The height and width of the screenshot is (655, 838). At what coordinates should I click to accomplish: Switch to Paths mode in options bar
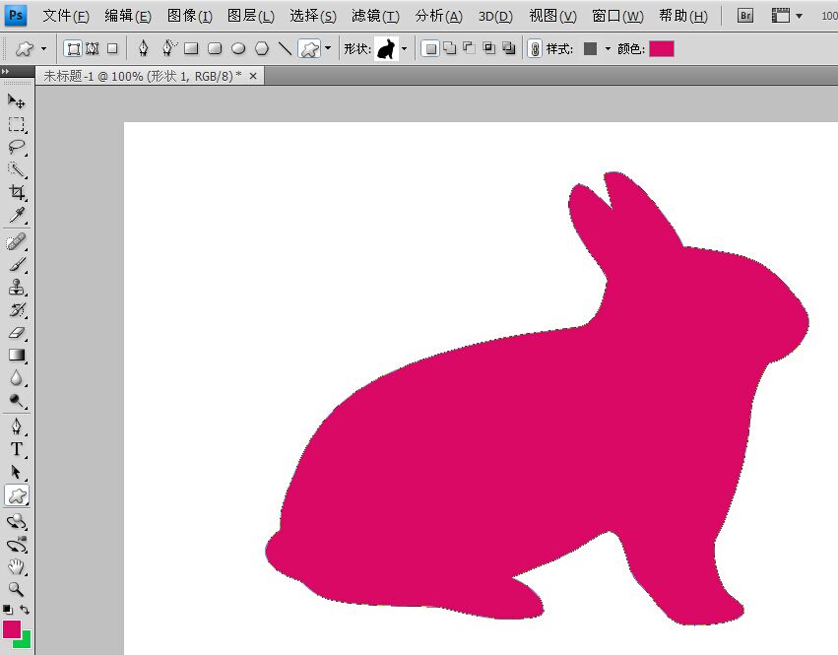pyautogui.click(x=93, y=48)
